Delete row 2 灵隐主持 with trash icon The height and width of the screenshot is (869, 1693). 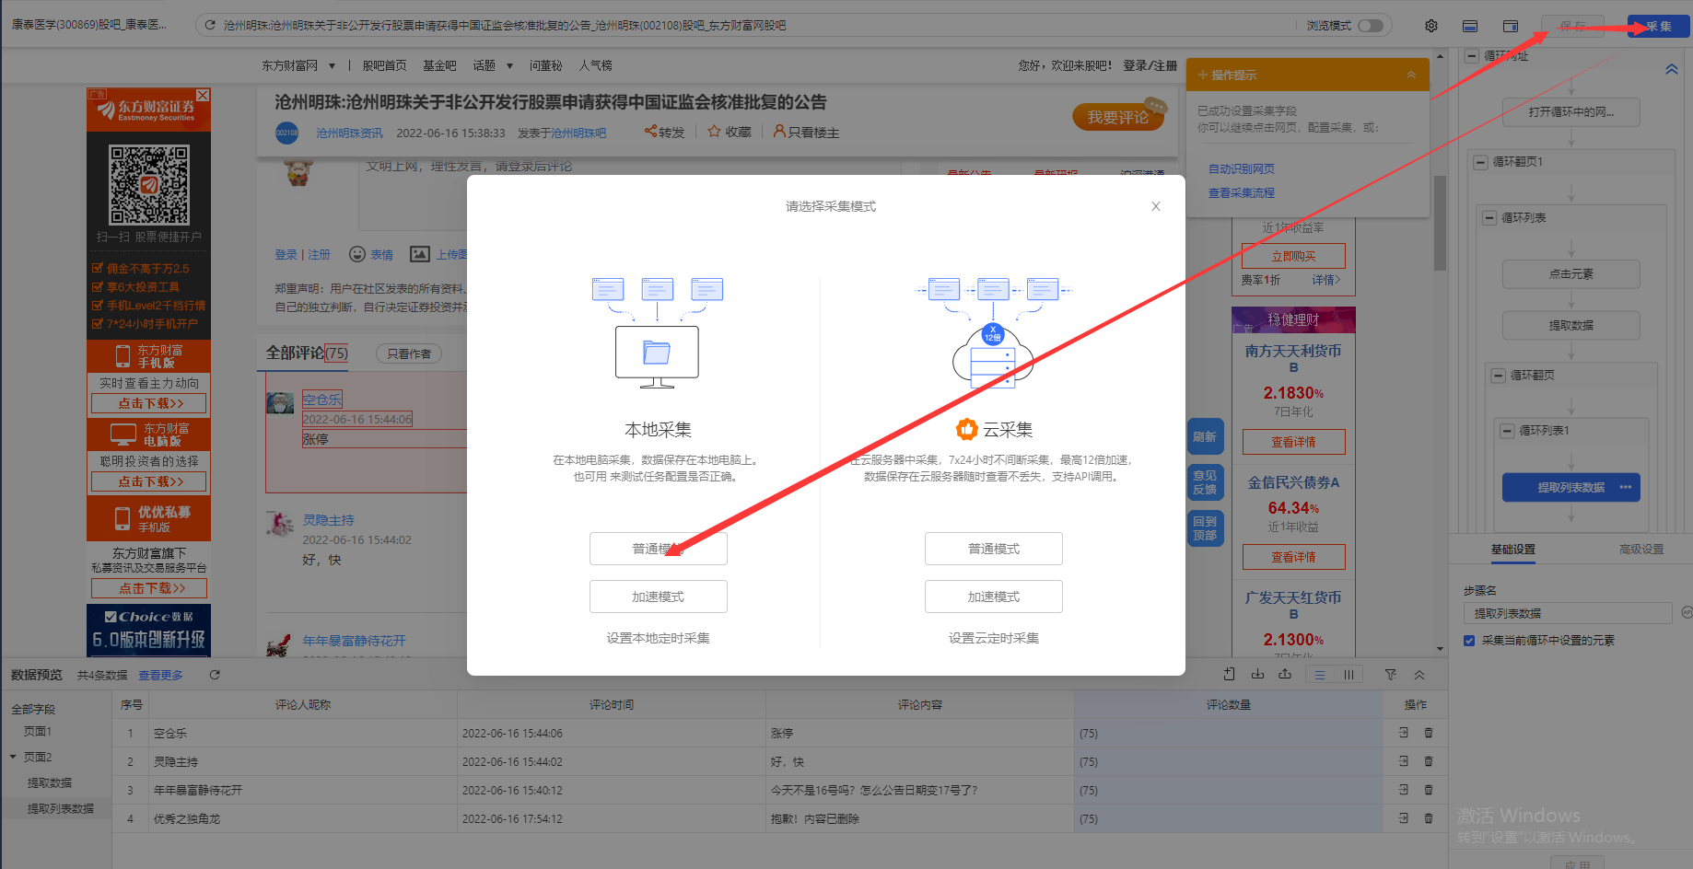click(x=1429, y=762)
